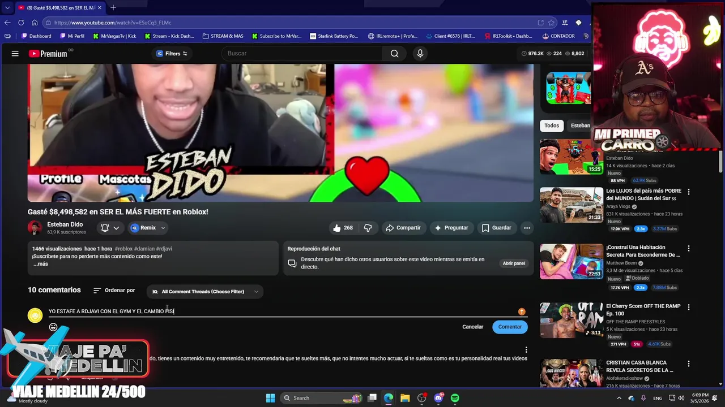
Task: Click the #roblox hashtag
Action: (123, 249)
